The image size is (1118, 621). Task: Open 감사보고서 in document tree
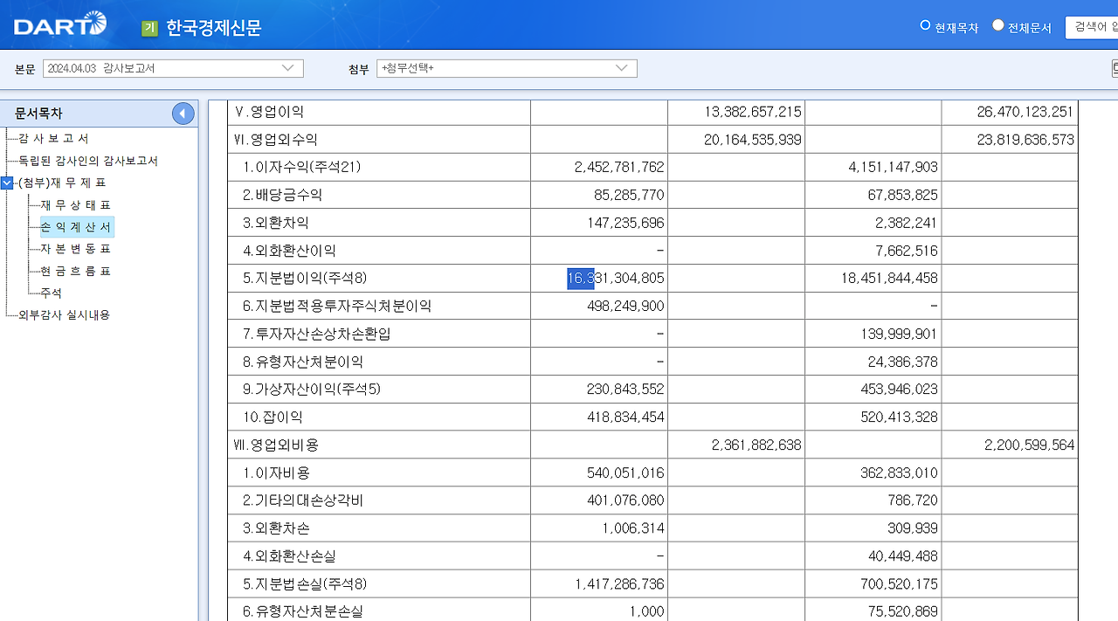53,139
